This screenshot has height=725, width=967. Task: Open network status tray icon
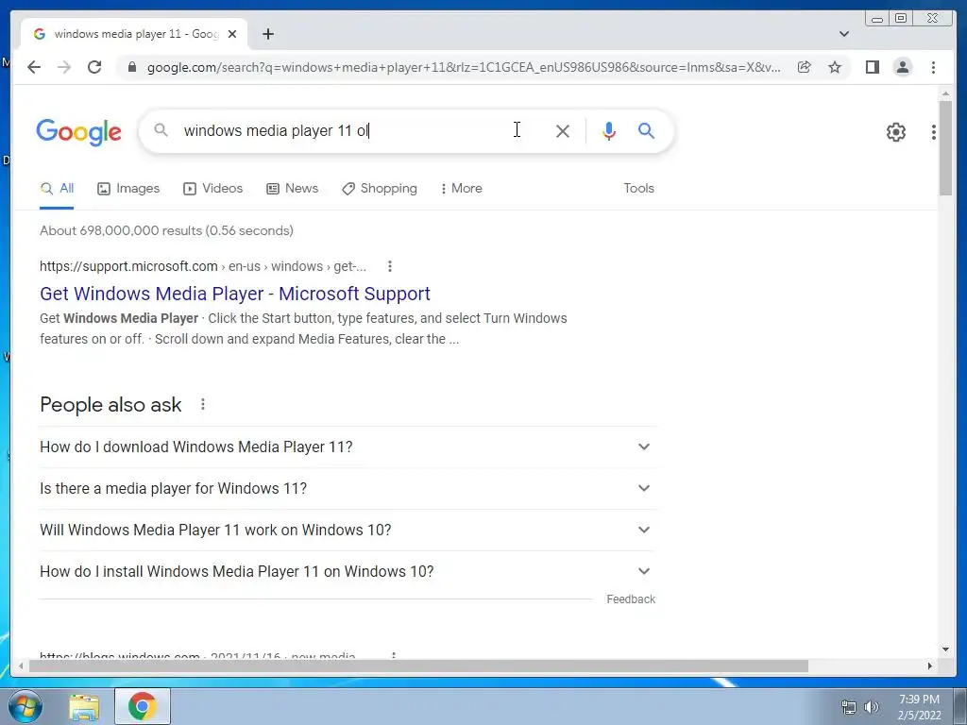tap(849, 707)
